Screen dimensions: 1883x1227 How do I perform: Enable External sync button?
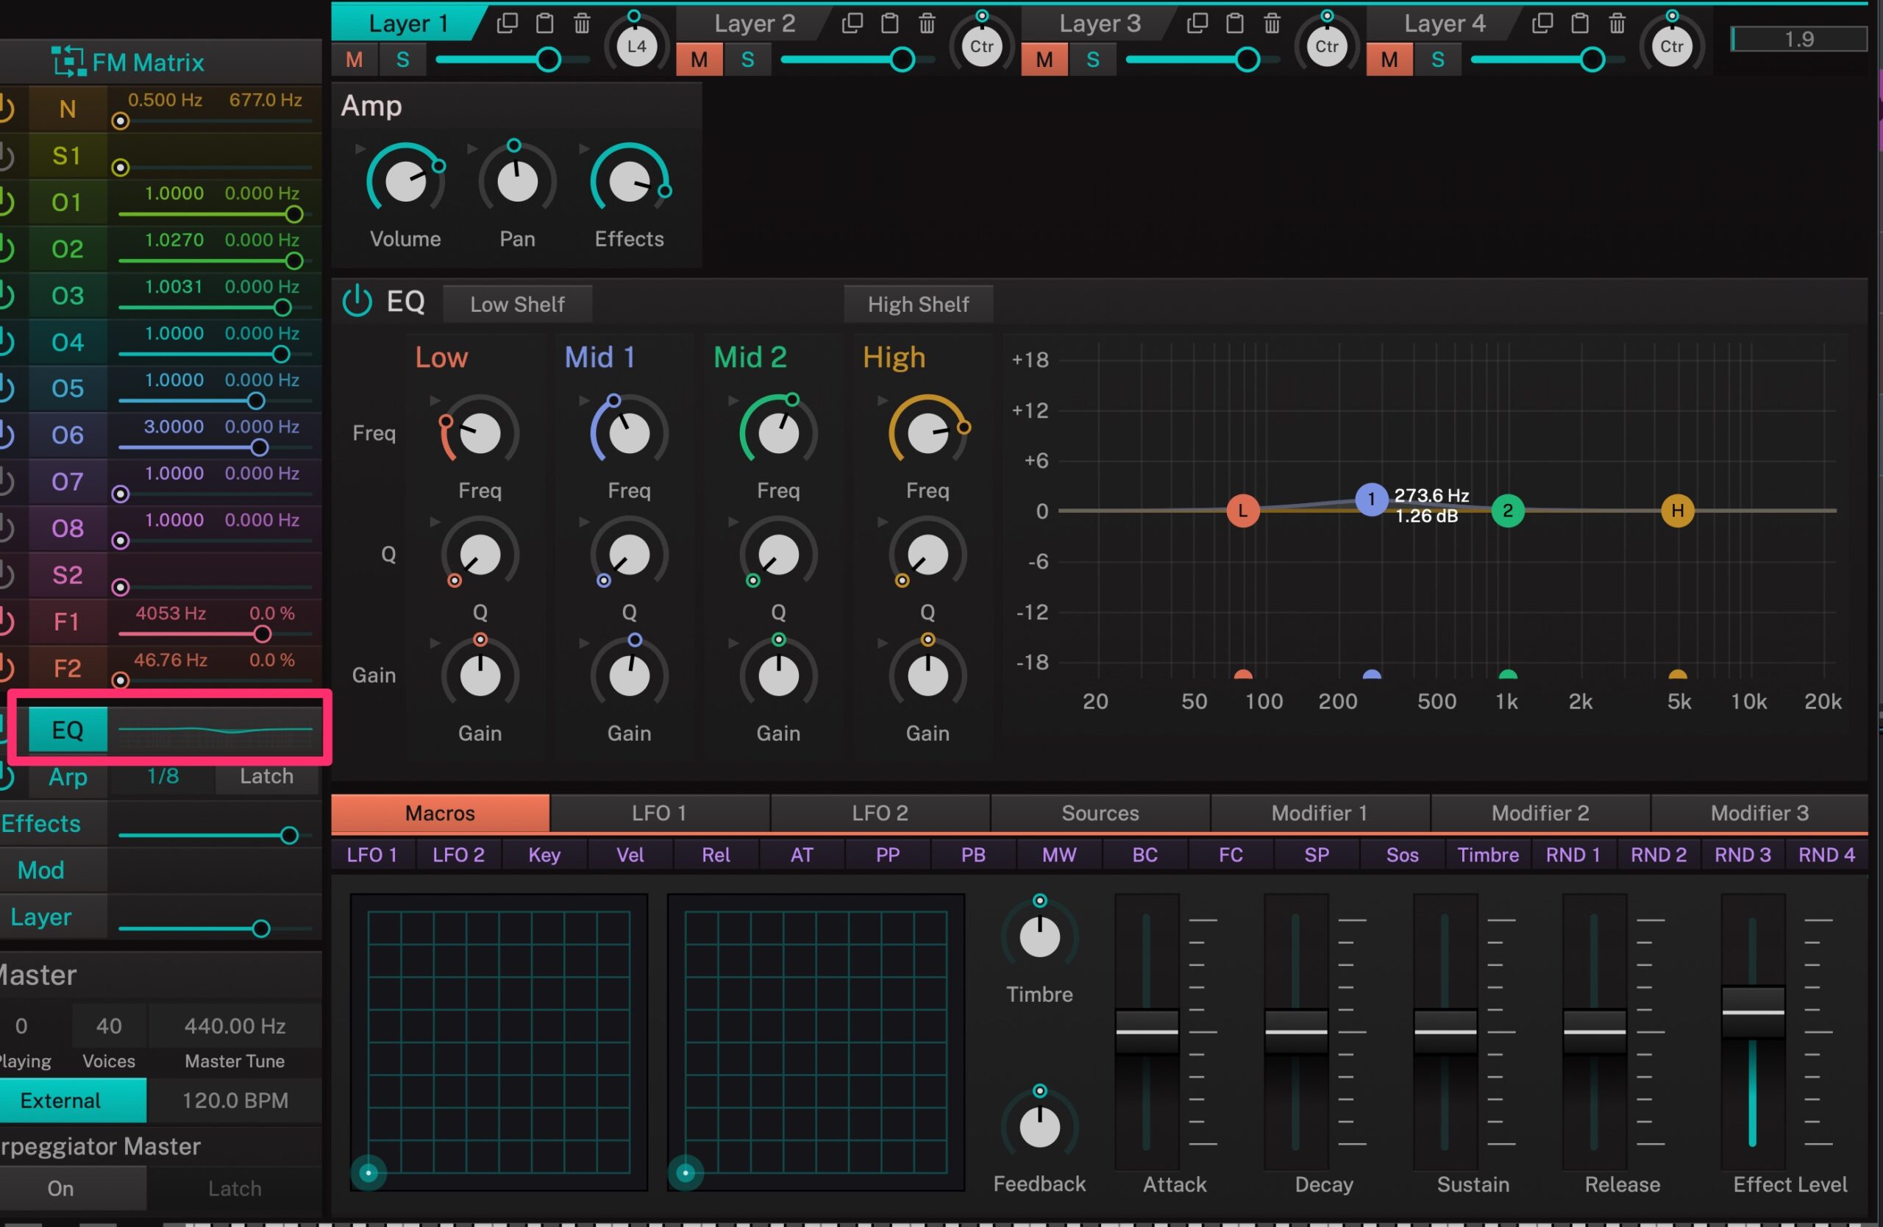click(x=62, y=1100)
